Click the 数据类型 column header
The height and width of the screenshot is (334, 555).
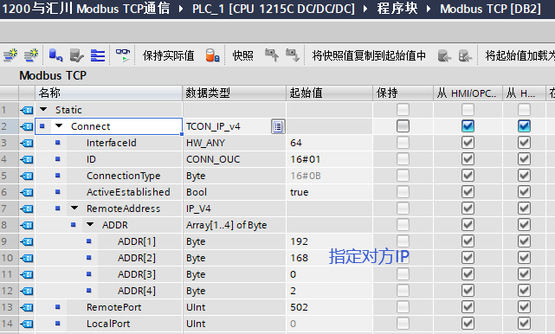tap(235, 93)
